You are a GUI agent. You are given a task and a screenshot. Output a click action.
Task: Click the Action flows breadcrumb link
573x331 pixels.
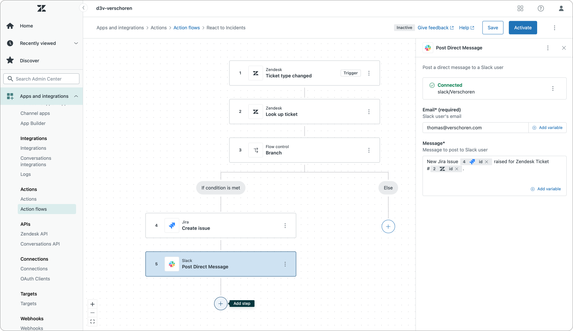tap(187, 28)
